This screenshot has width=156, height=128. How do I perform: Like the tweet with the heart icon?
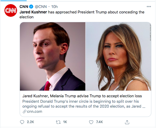coord(91,122)
